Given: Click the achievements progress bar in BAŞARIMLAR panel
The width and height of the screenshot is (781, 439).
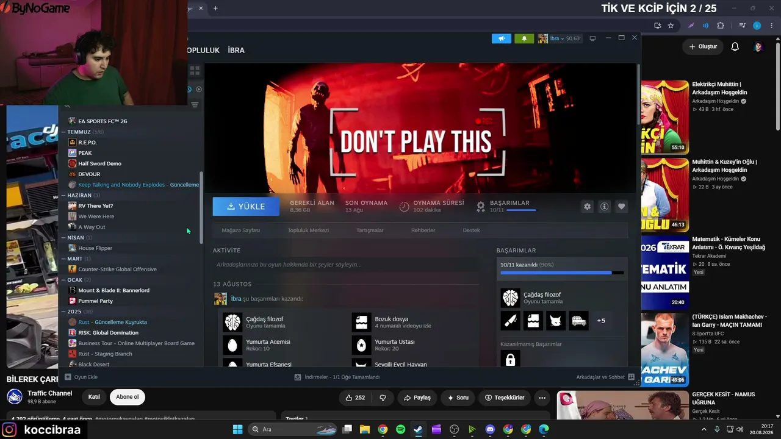Looking at the screenshot, I should point(562,273).
